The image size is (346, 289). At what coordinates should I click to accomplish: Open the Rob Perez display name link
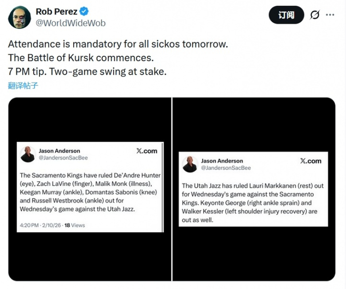pyautogui.click(x=56, y=11)
